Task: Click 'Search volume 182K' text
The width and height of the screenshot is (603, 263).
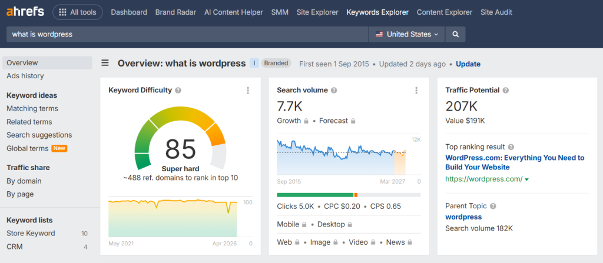Action: (x=479, y=228)
